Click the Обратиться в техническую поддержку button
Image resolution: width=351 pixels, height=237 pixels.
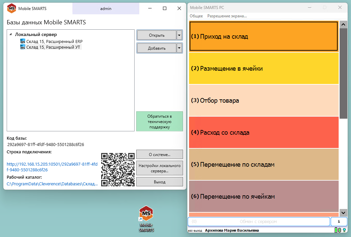click(x=159, y=121)
